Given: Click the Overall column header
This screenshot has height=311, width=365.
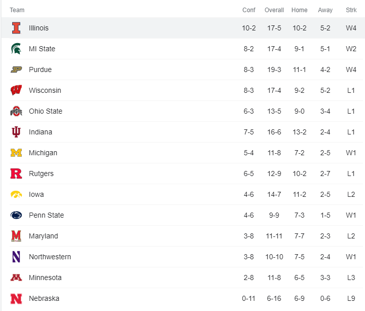Looking at the screenshot, I should pos(274,10).
